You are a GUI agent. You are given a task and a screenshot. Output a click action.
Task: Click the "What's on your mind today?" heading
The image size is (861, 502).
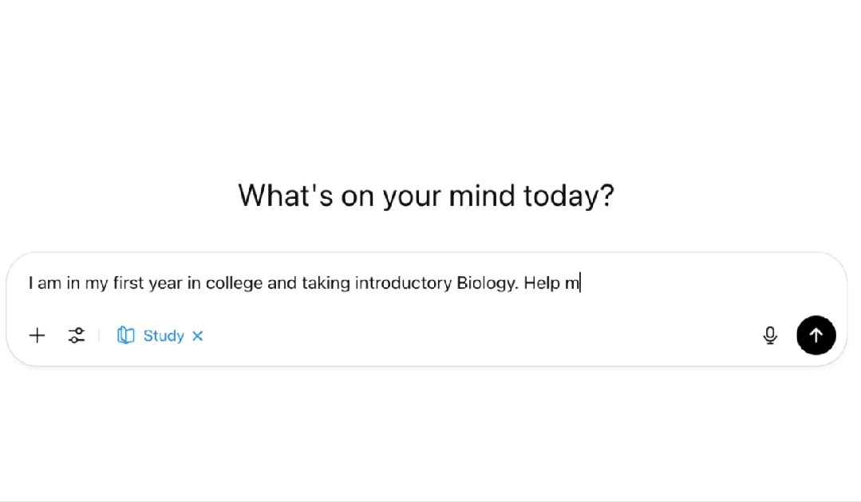pos(426,196)
